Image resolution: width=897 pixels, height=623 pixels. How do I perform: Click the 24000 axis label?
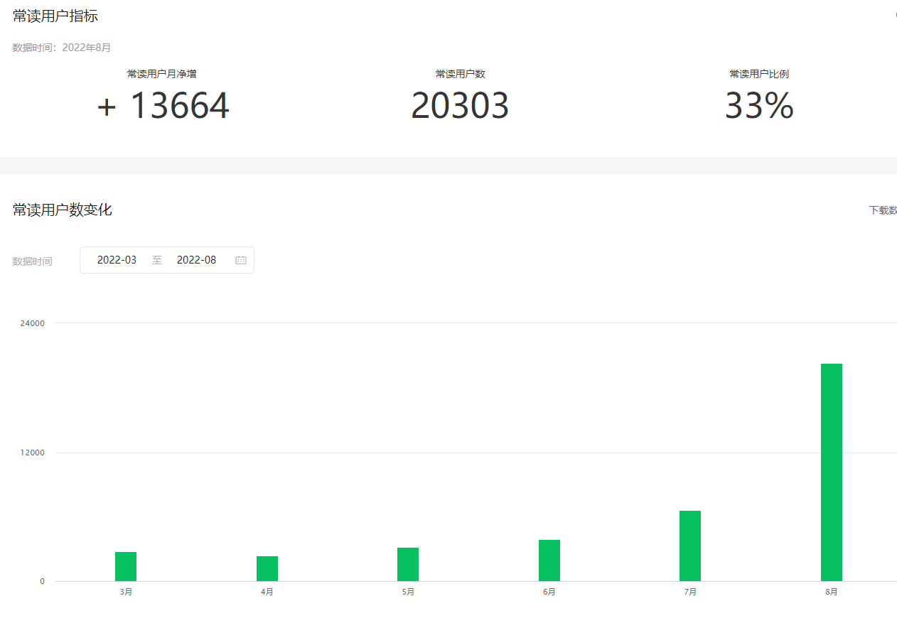pos(33,323)
